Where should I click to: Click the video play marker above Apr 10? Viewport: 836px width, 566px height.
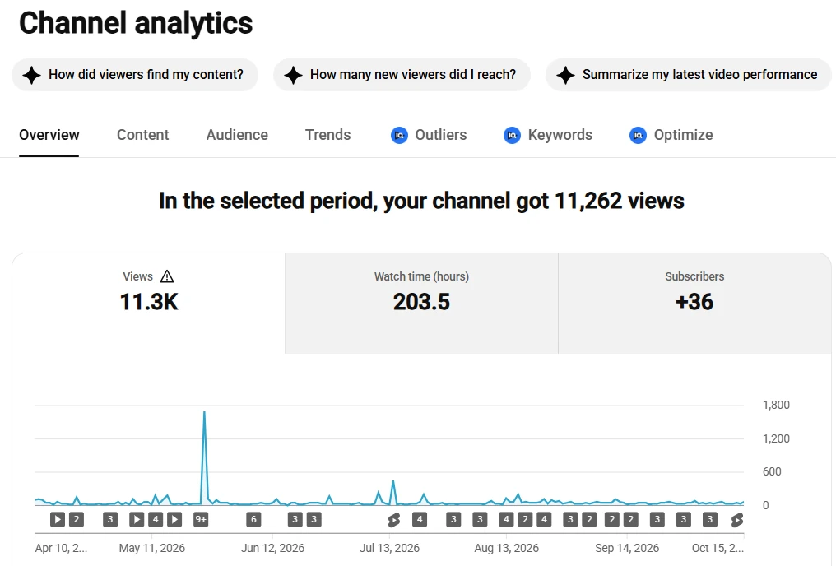tap(58, 519)
